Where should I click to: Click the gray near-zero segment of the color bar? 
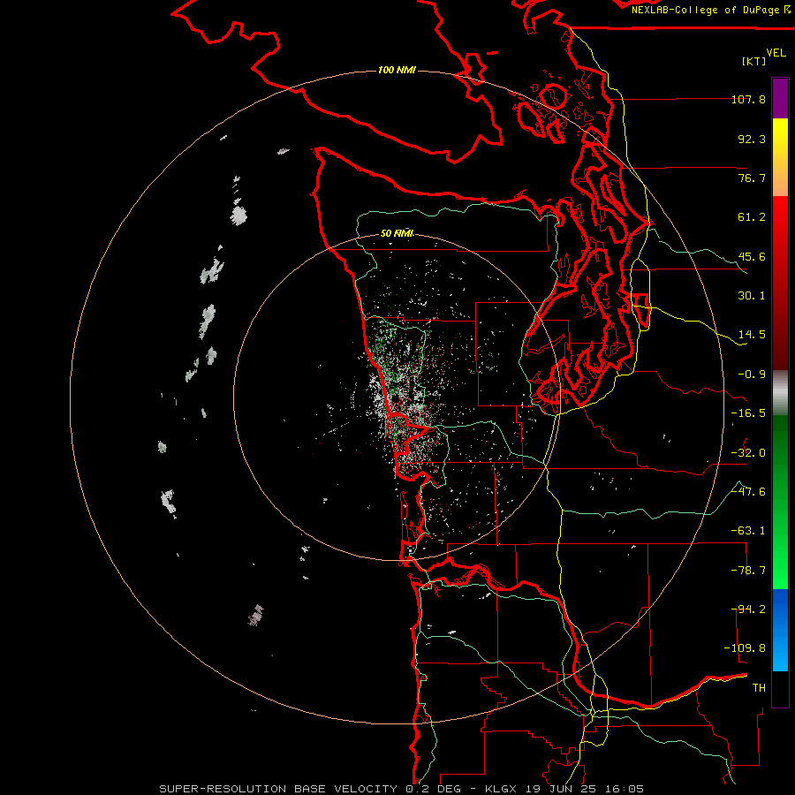(x=780, y=393)
